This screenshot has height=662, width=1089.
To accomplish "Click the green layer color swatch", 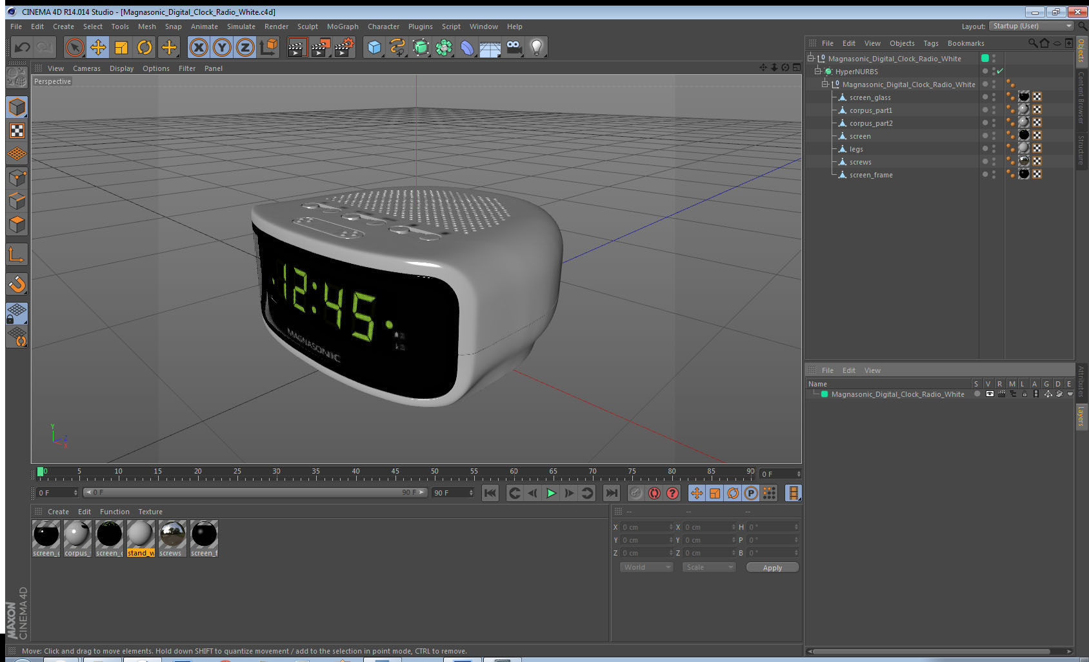I will [824, 394].
